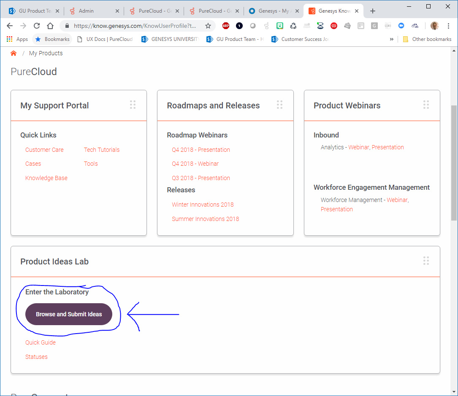Open the red circular extension icon
The width and height of the screenshot is (458, 396).
click(x=334, y=26)
